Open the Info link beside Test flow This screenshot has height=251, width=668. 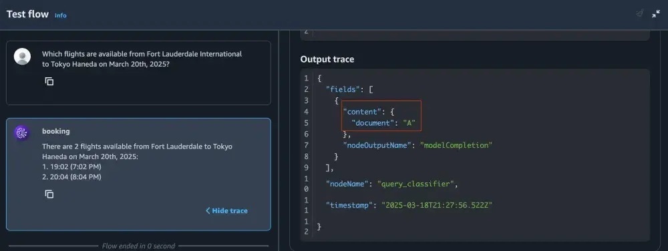point(61,15)
